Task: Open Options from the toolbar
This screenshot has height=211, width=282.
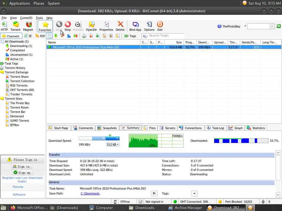Action: pyautogui.click(x=149, y=26)
